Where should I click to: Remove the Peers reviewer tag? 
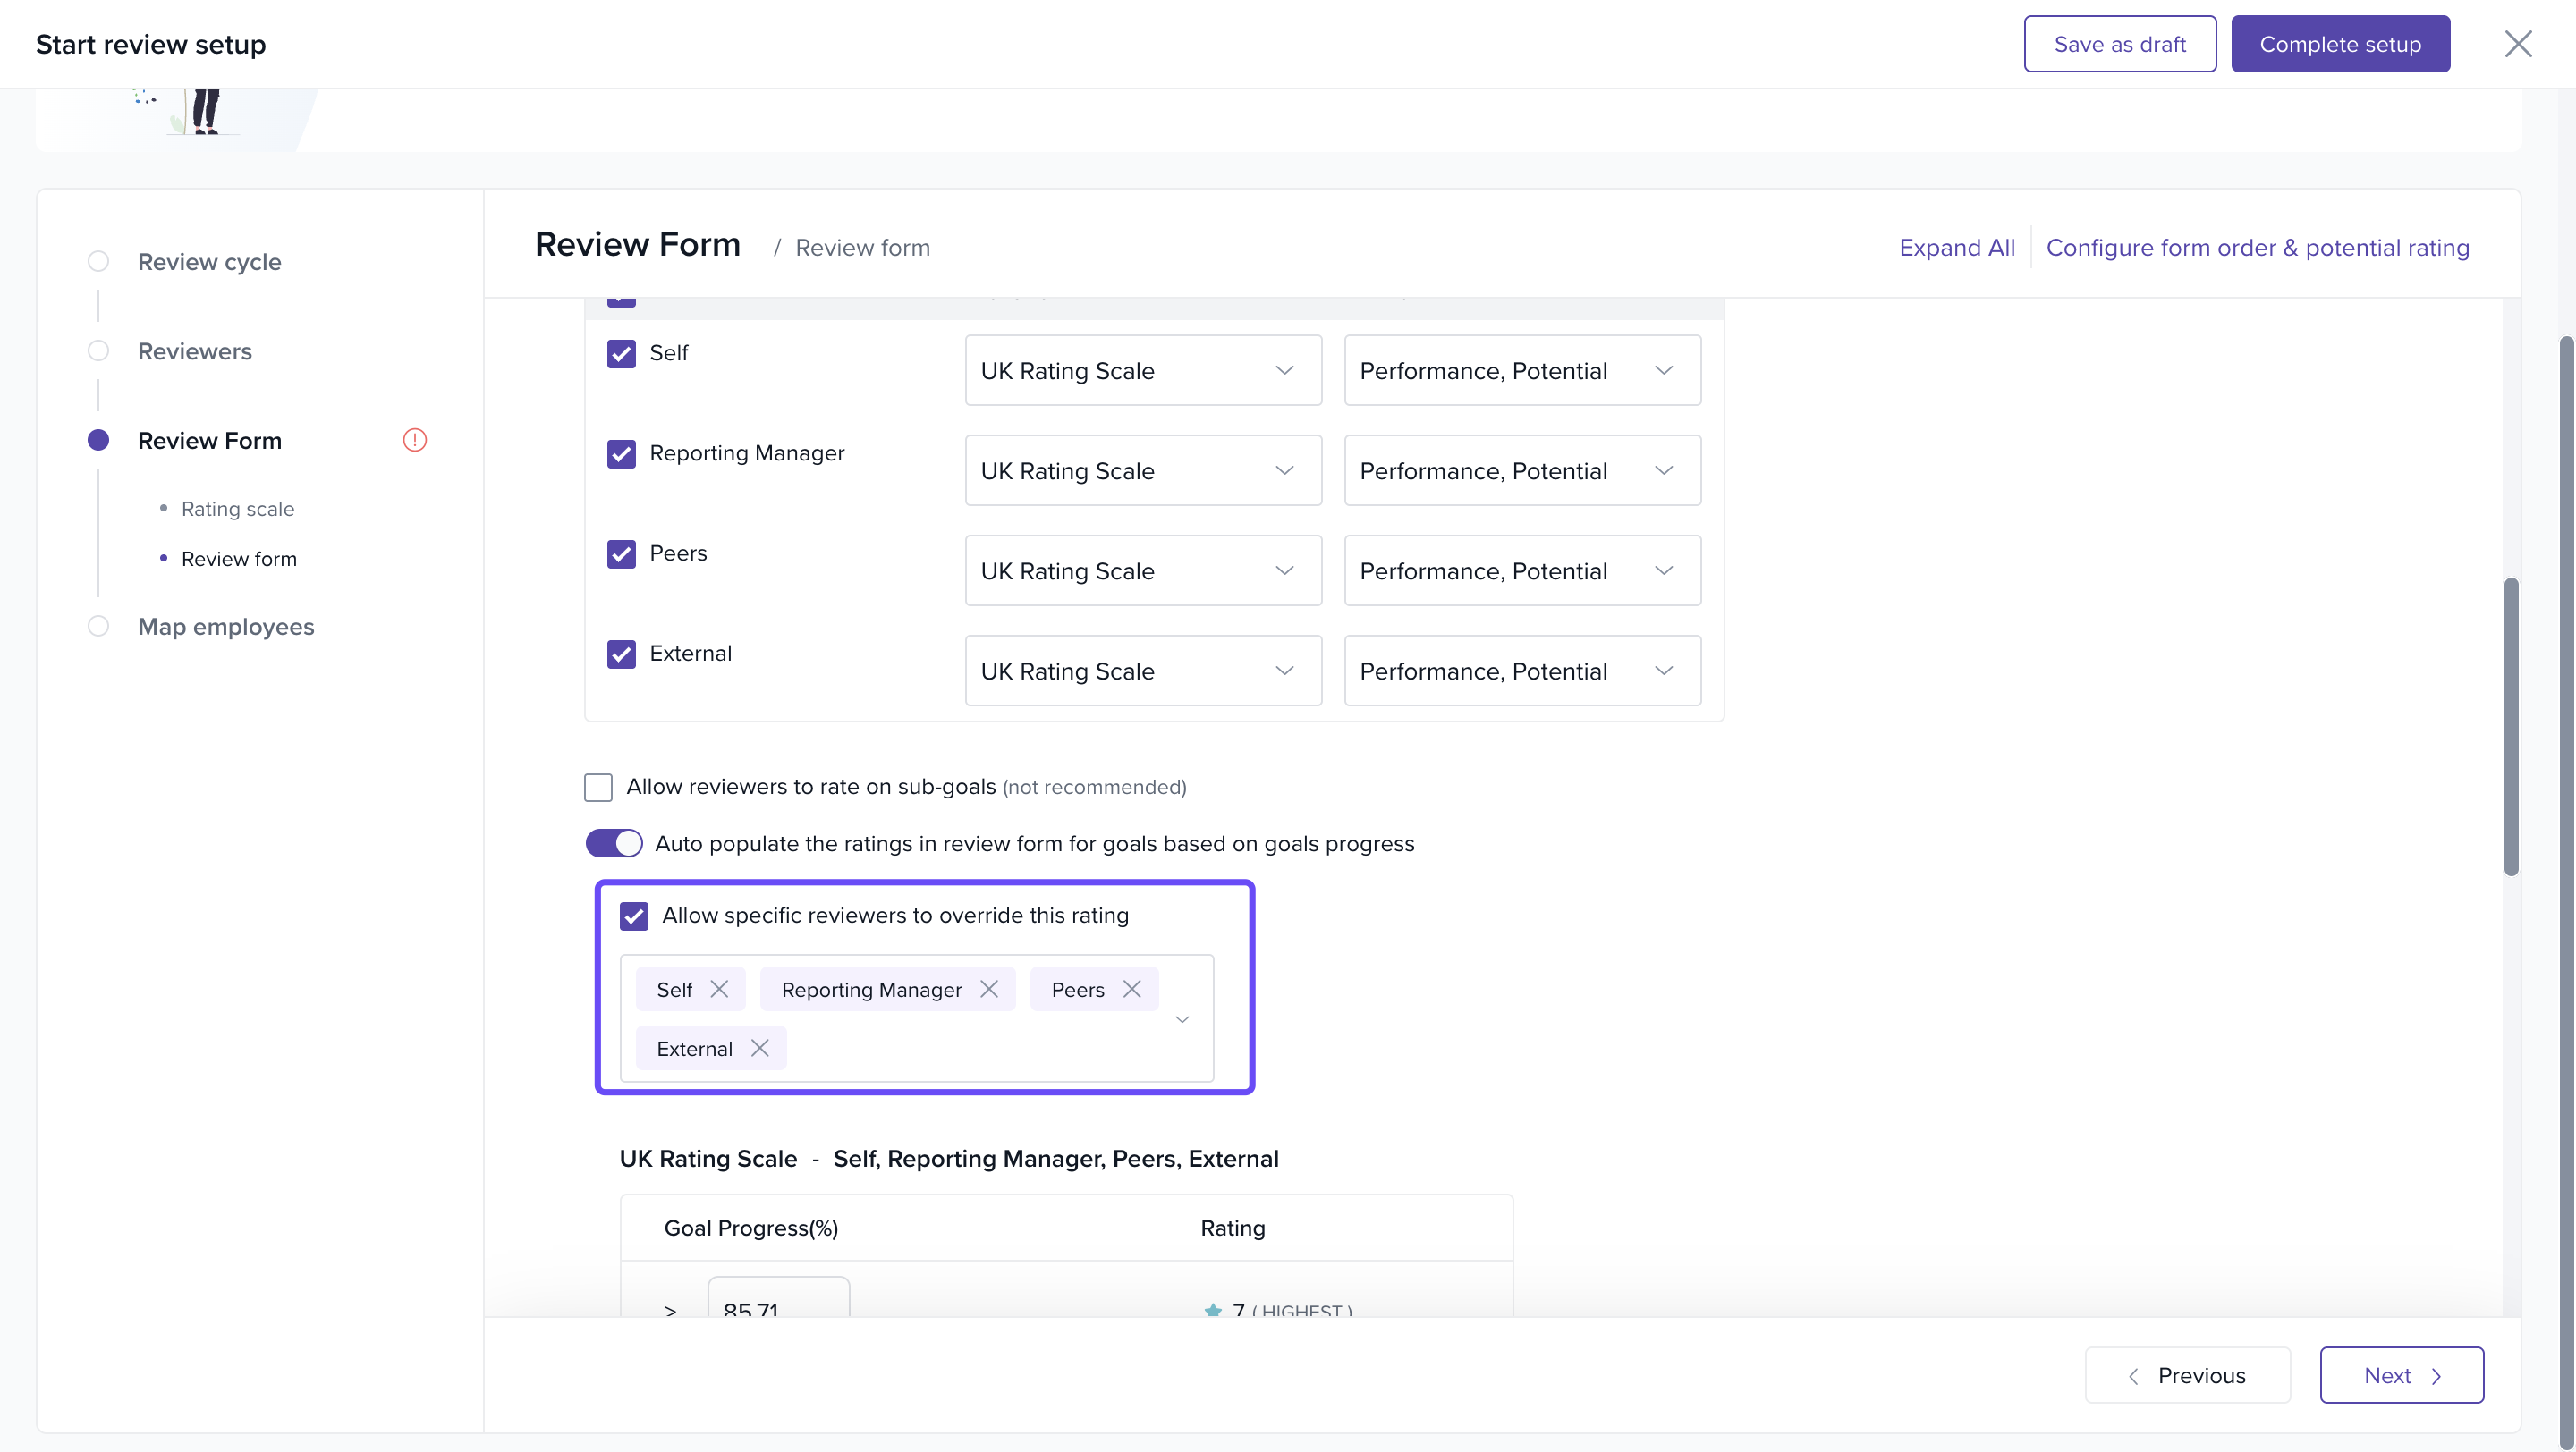(1132, 990)
